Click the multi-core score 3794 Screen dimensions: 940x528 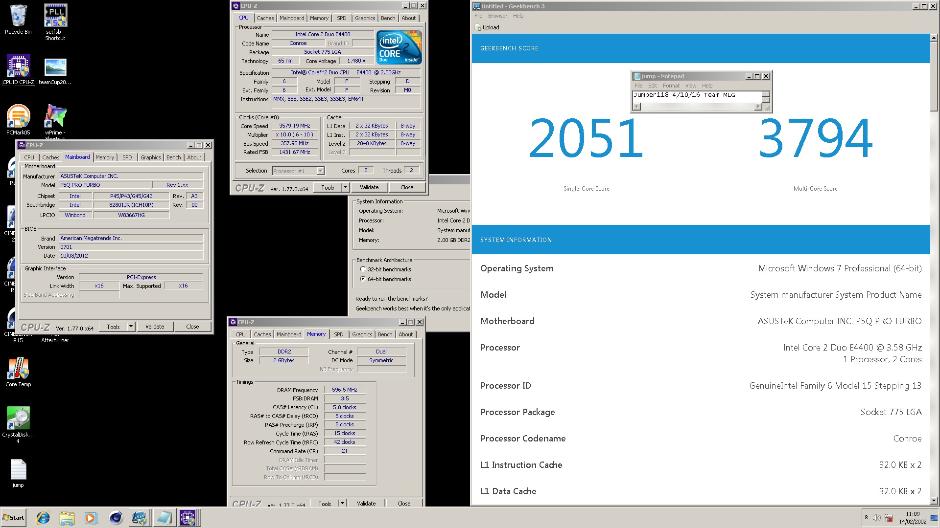click(x=816, y=138)
